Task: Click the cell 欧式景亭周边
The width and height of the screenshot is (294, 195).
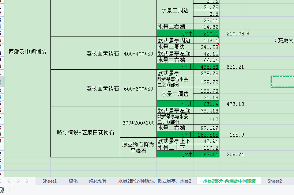Action: click(175, 40)
